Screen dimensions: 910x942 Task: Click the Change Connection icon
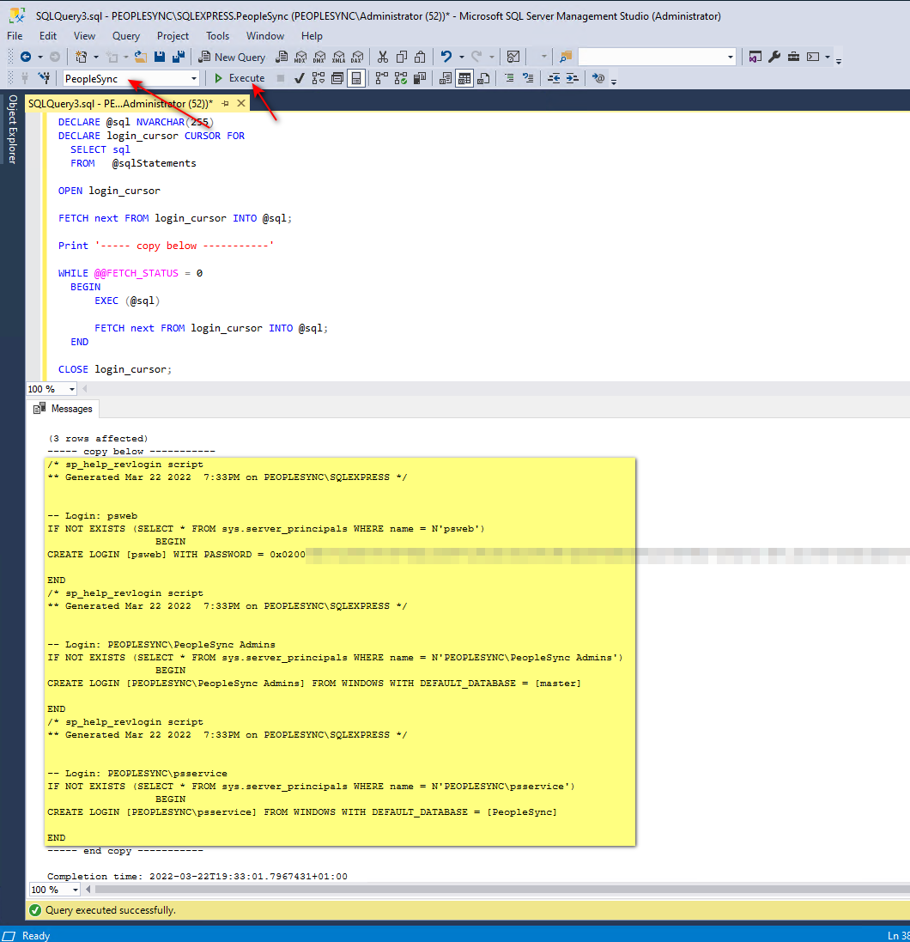[44, 78]
